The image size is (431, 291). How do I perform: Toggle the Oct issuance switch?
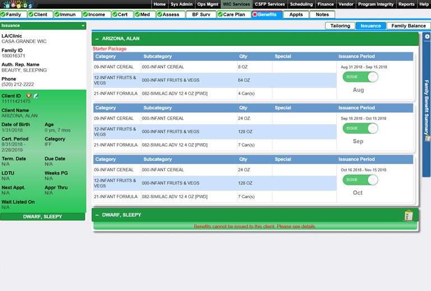point(360,180)
